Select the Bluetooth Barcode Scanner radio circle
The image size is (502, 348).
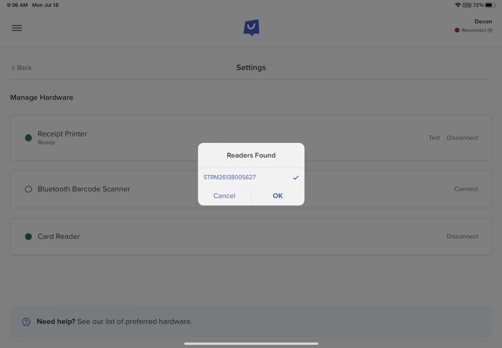(28, 189)
